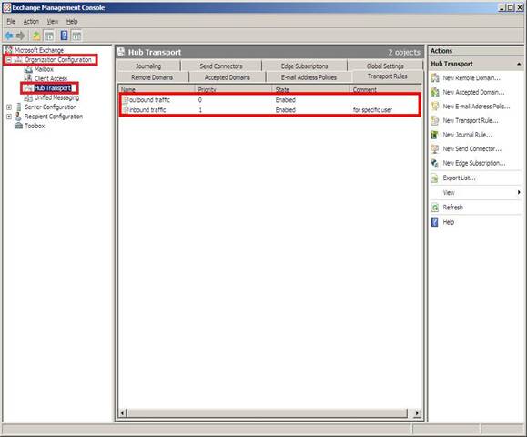This screenshot has width=527, height=437.
Task: Open the View submenu arrow
Action: 519,192
